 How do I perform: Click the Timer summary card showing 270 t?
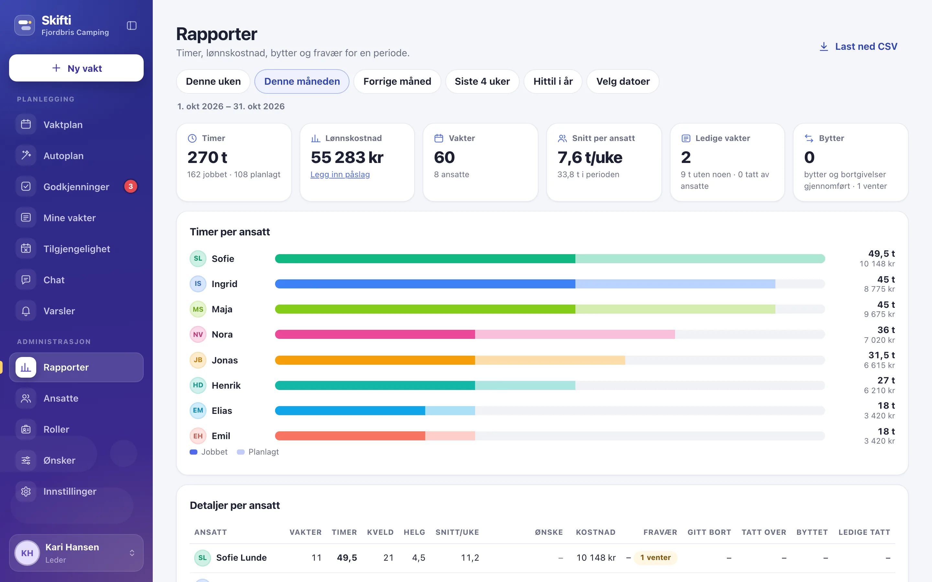click(x=234, y=162)
